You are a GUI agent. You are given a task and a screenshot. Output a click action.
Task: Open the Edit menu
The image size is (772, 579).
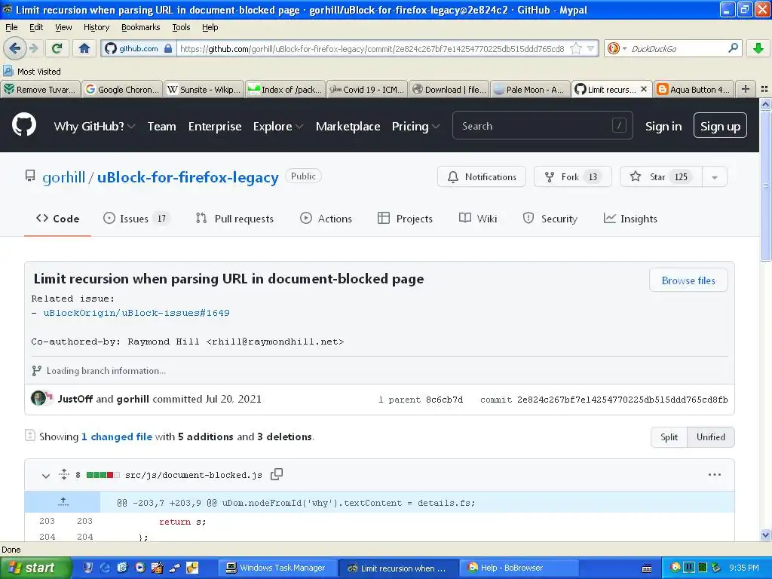[x=36, y=27]
